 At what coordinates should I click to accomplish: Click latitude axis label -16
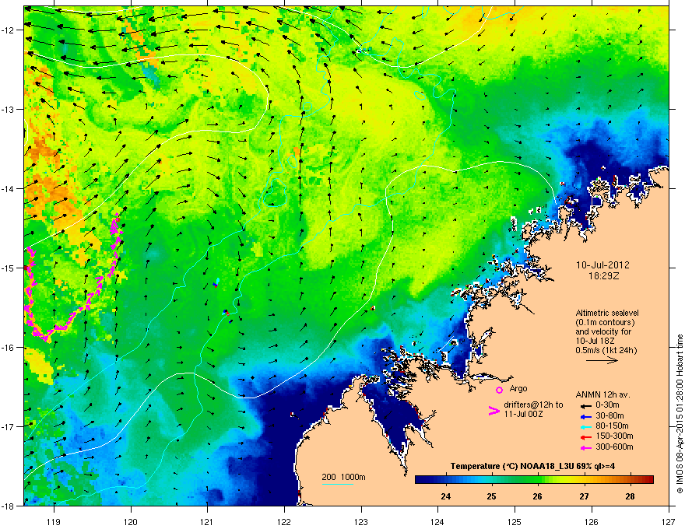(x=9, y=348)
